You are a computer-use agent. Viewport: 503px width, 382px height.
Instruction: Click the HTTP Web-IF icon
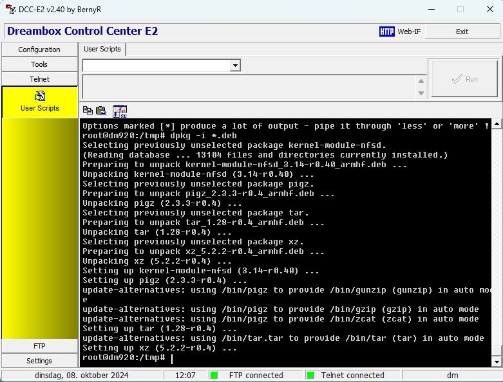click(x=386, y=31)
